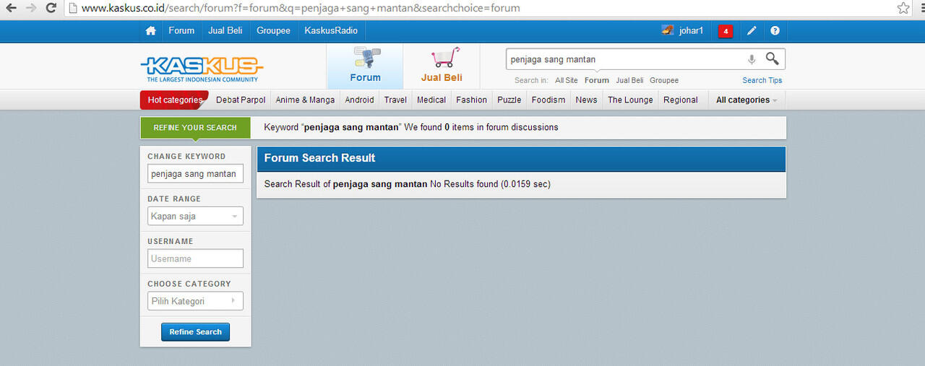The width and height of the screenshot is (925, 366).
Task: Click Hot categories red tab
Action: point(174,100)
